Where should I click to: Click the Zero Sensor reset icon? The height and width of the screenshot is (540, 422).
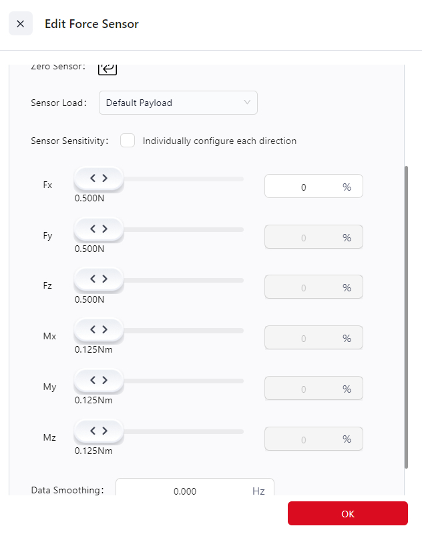[x=108, y=68]
